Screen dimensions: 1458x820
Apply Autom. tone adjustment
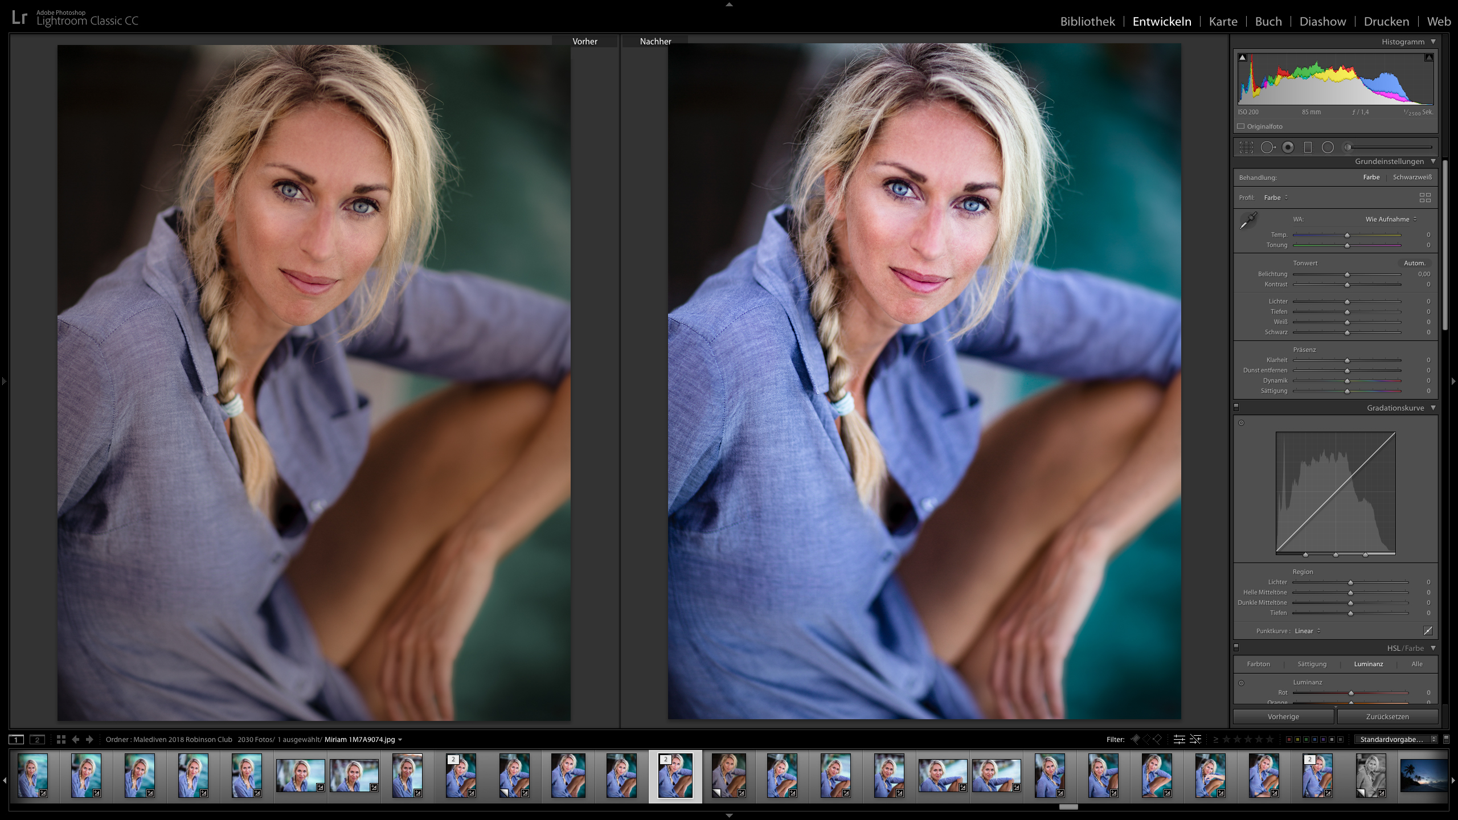pos(1415,263)
